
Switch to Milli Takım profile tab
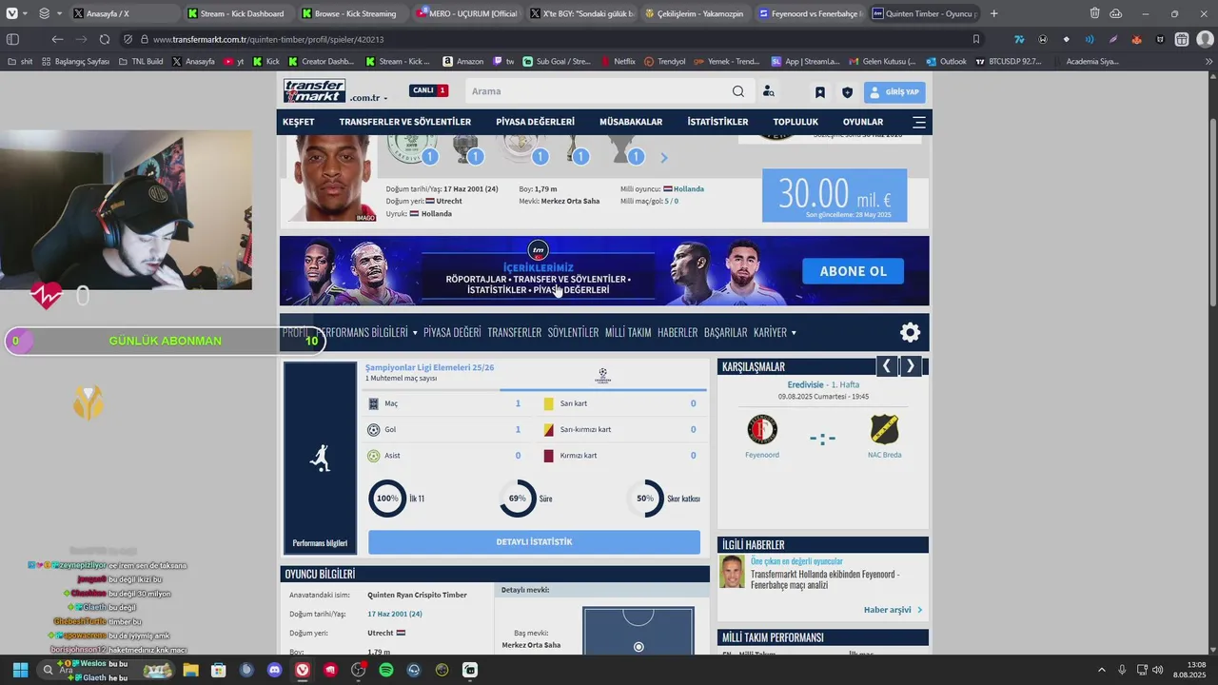[x=628, y=332]
